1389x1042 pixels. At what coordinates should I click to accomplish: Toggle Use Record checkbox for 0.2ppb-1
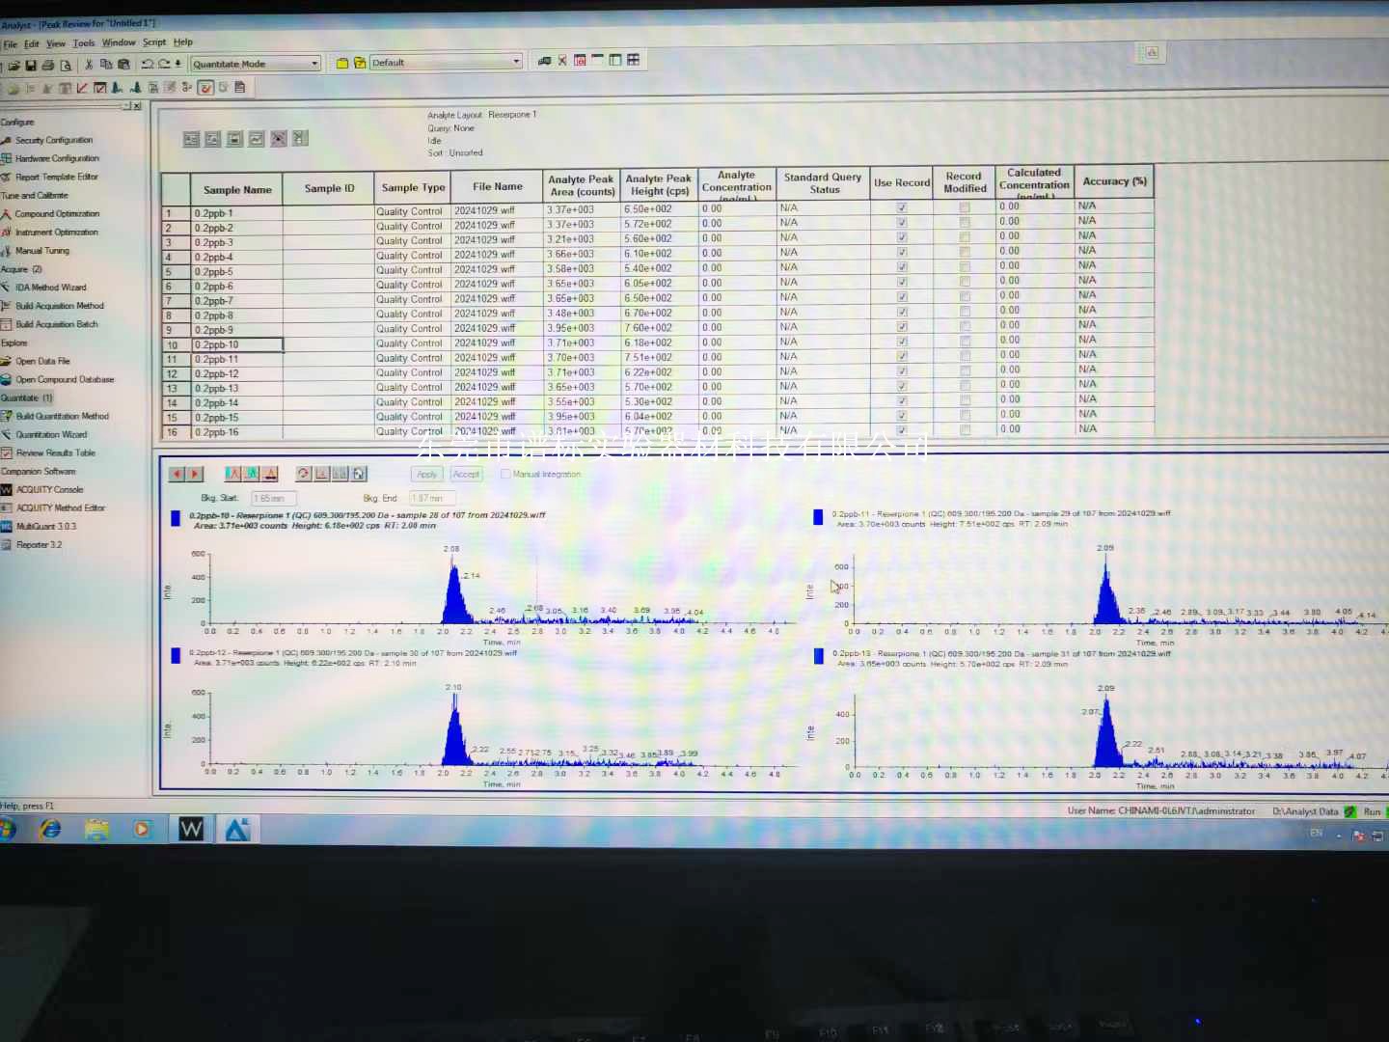point(902,207)
